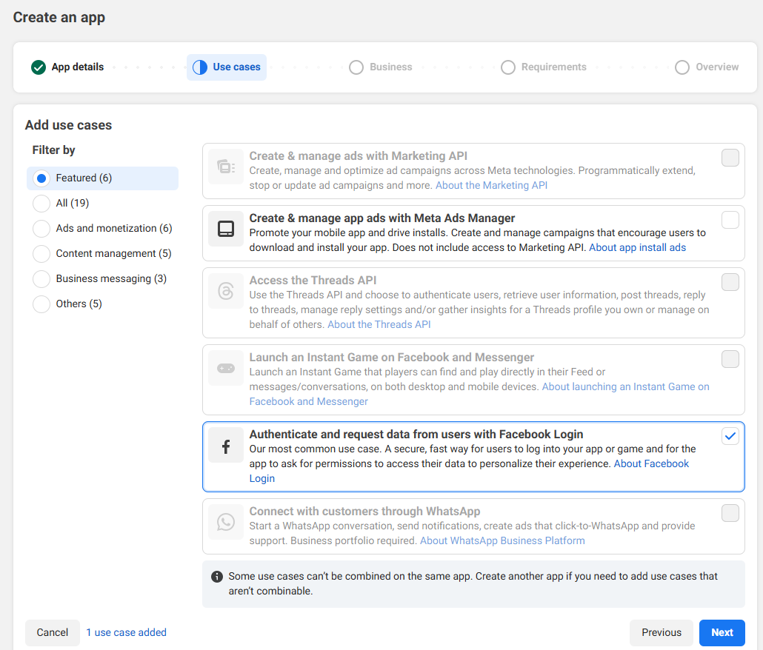Click the info icon in combinable notice
Screen dimensions: 763x650
217,577
